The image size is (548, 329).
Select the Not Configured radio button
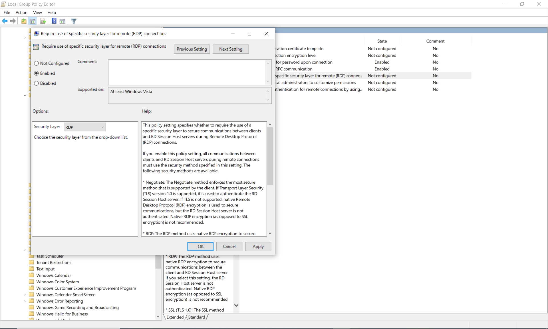(37, 63)
